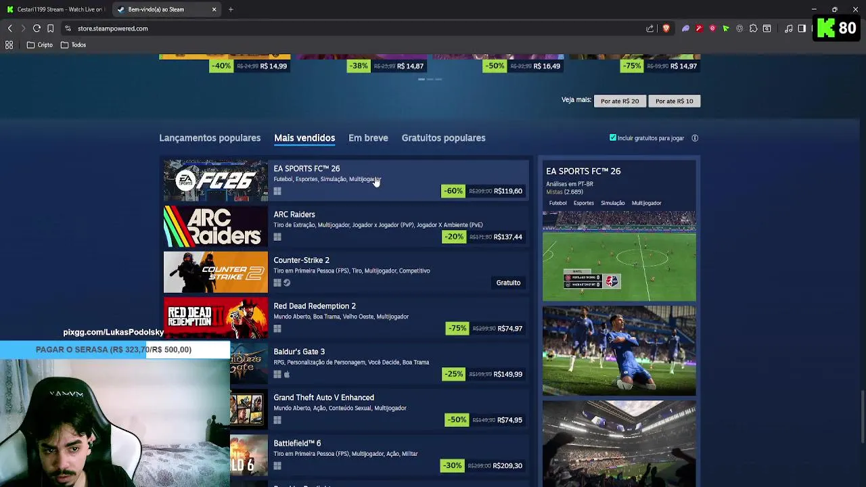The width and height of the screenshot is (866, 487).
Task: Click R$ 209,30 price on Battlefield 6
Action: coord(507,466)
